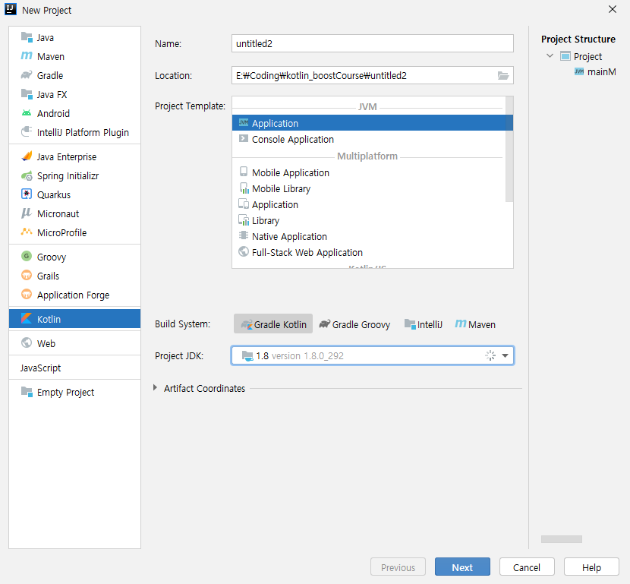The width and height of the screenshot is (630, 584).
Task: Select the Android robot icon
Action: (27, 113)
